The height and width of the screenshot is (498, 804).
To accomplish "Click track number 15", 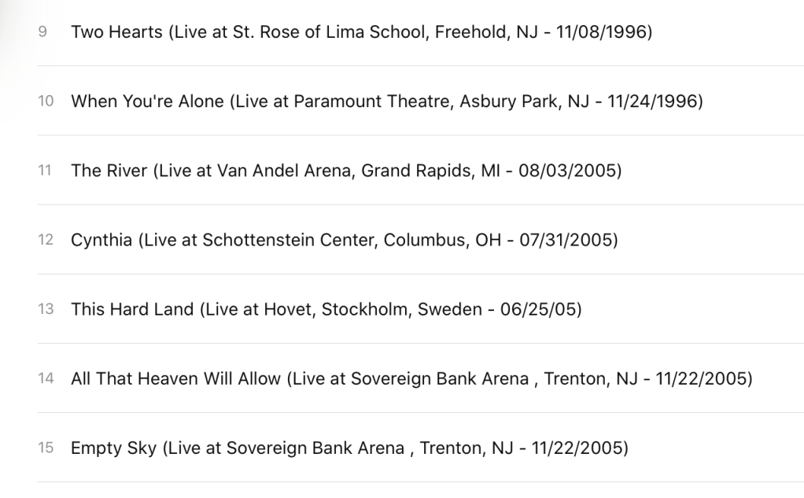I will pos(46,448).
